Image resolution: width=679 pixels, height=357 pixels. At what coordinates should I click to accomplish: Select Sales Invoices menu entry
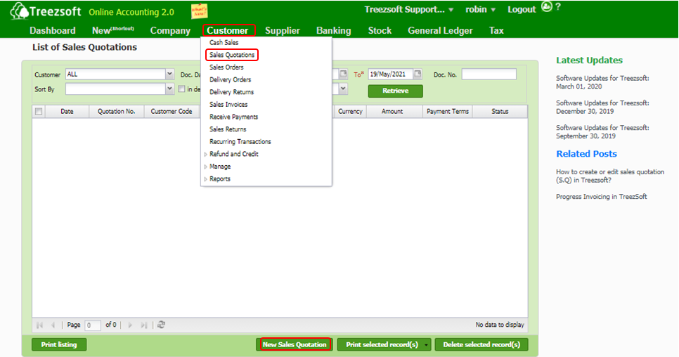click(x=228, y=104)
